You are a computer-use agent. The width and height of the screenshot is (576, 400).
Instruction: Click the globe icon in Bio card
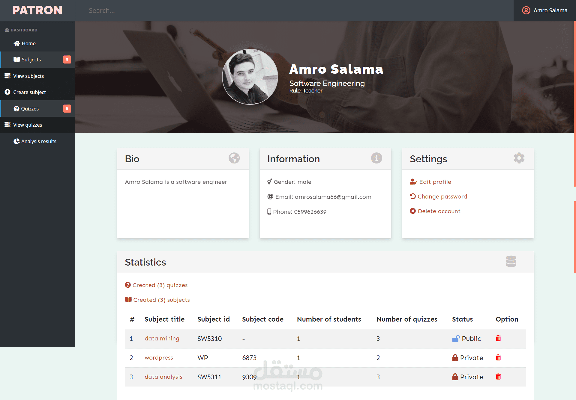click(x=234, y=158)
